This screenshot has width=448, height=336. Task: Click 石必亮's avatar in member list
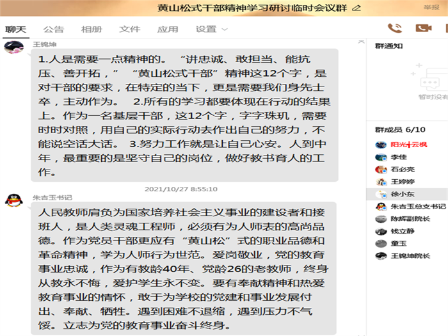point(380,170)
